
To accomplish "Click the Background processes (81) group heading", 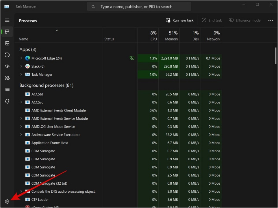I will pos(47,86).
